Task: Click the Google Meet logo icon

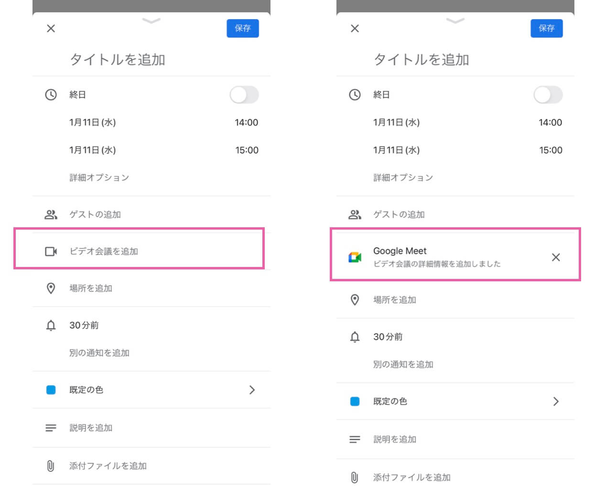Action: [355, 257]
